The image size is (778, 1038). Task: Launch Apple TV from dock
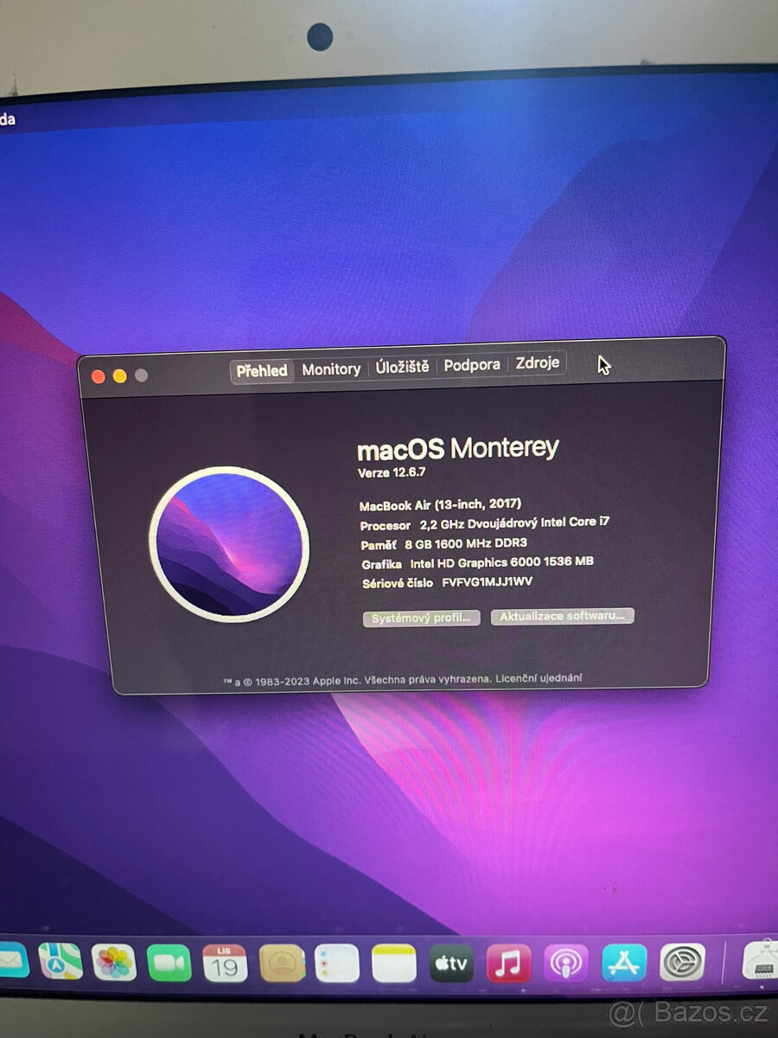[x=451, y=963]
